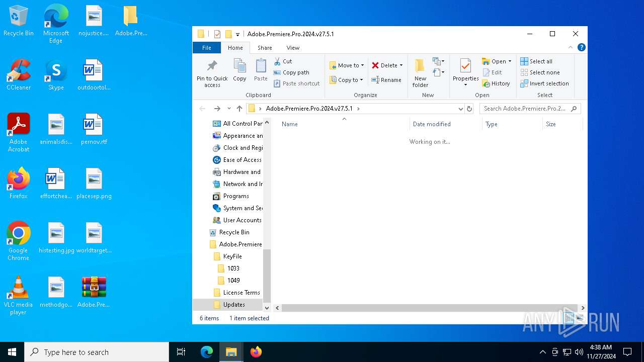Click the Properties button

pos(465,73)
